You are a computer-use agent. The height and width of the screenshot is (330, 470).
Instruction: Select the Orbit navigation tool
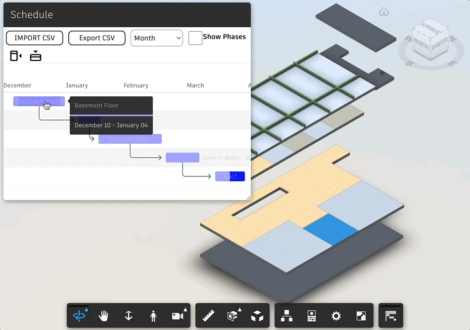click(x=79, y=316)
